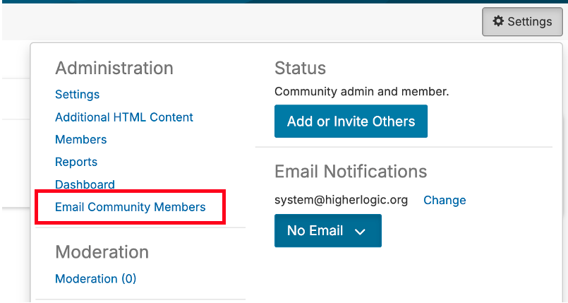The image size is (568, 303).
Task: Open Settings link under Administration
Action: (x=77, y=95)
